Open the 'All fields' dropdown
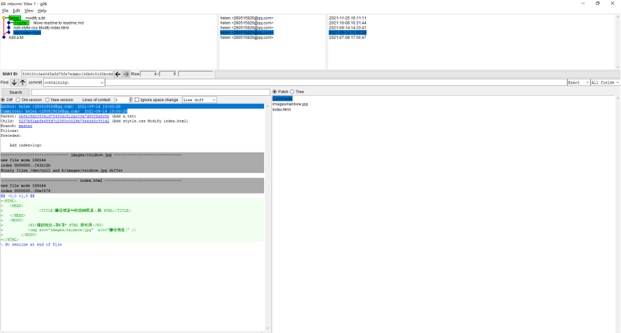The width and height of the screenshot is (621, 333). (x=605, y=82)
